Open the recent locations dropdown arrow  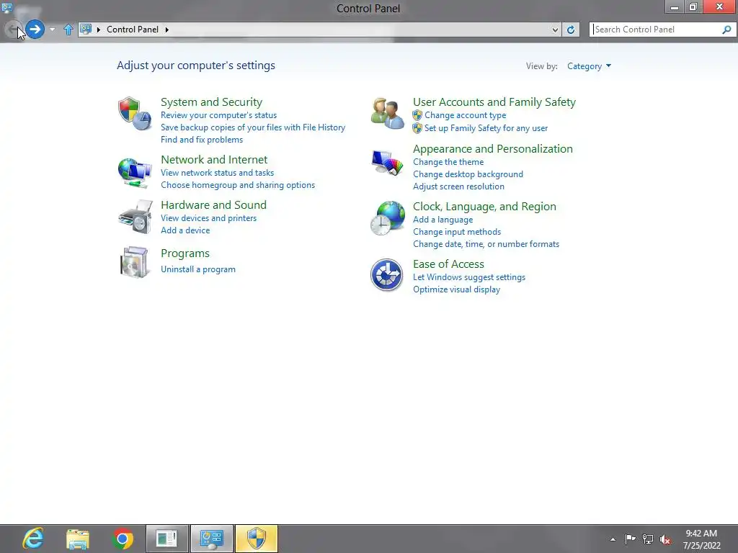[52, 29]
